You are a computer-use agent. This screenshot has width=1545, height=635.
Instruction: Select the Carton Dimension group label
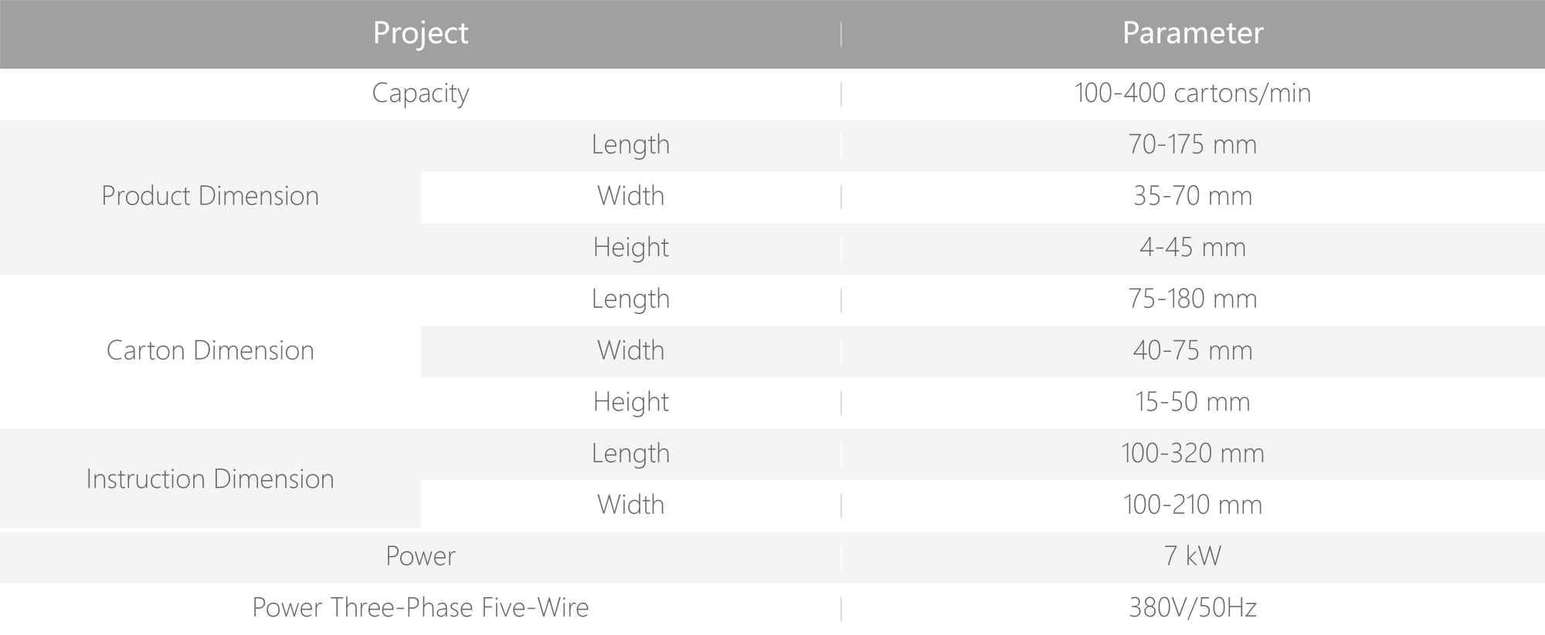point(210,351)
